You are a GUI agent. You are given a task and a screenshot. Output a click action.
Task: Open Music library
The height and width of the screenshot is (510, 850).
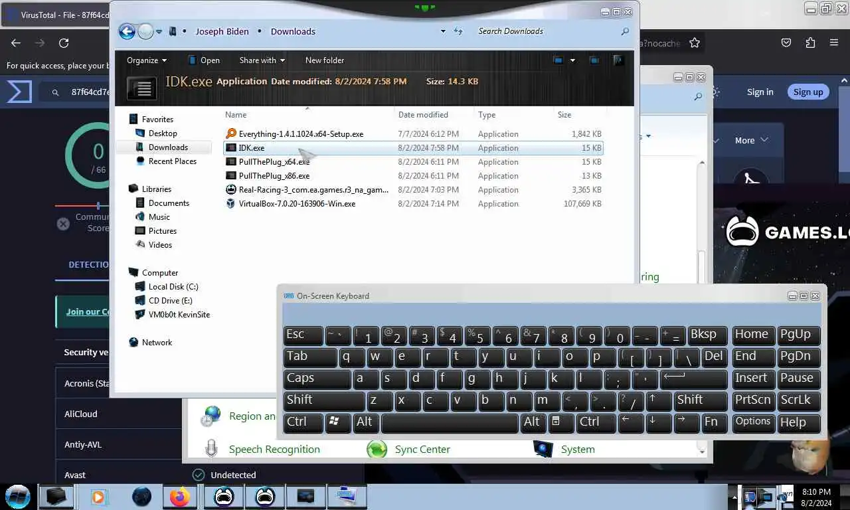pos(159,217)
